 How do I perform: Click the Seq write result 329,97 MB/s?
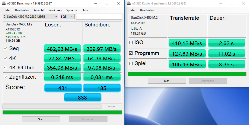(x=102, y=49)
